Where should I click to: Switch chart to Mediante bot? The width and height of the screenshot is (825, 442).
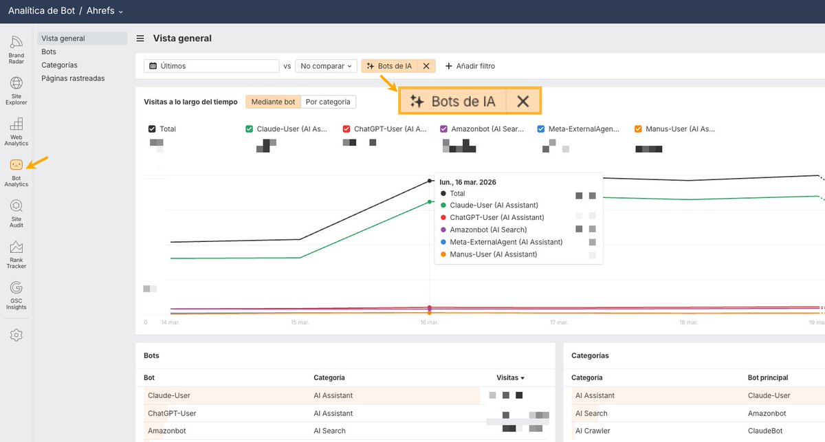(x=273, y=102)
